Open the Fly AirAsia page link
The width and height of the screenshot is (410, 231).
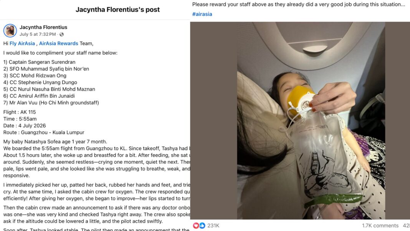pos(22,43)
